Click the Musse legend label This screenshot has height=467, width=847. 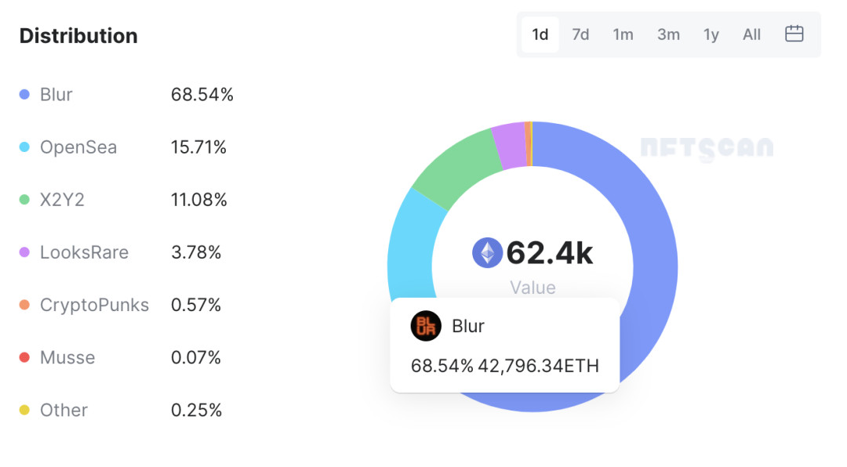click(x=67, y=357)
